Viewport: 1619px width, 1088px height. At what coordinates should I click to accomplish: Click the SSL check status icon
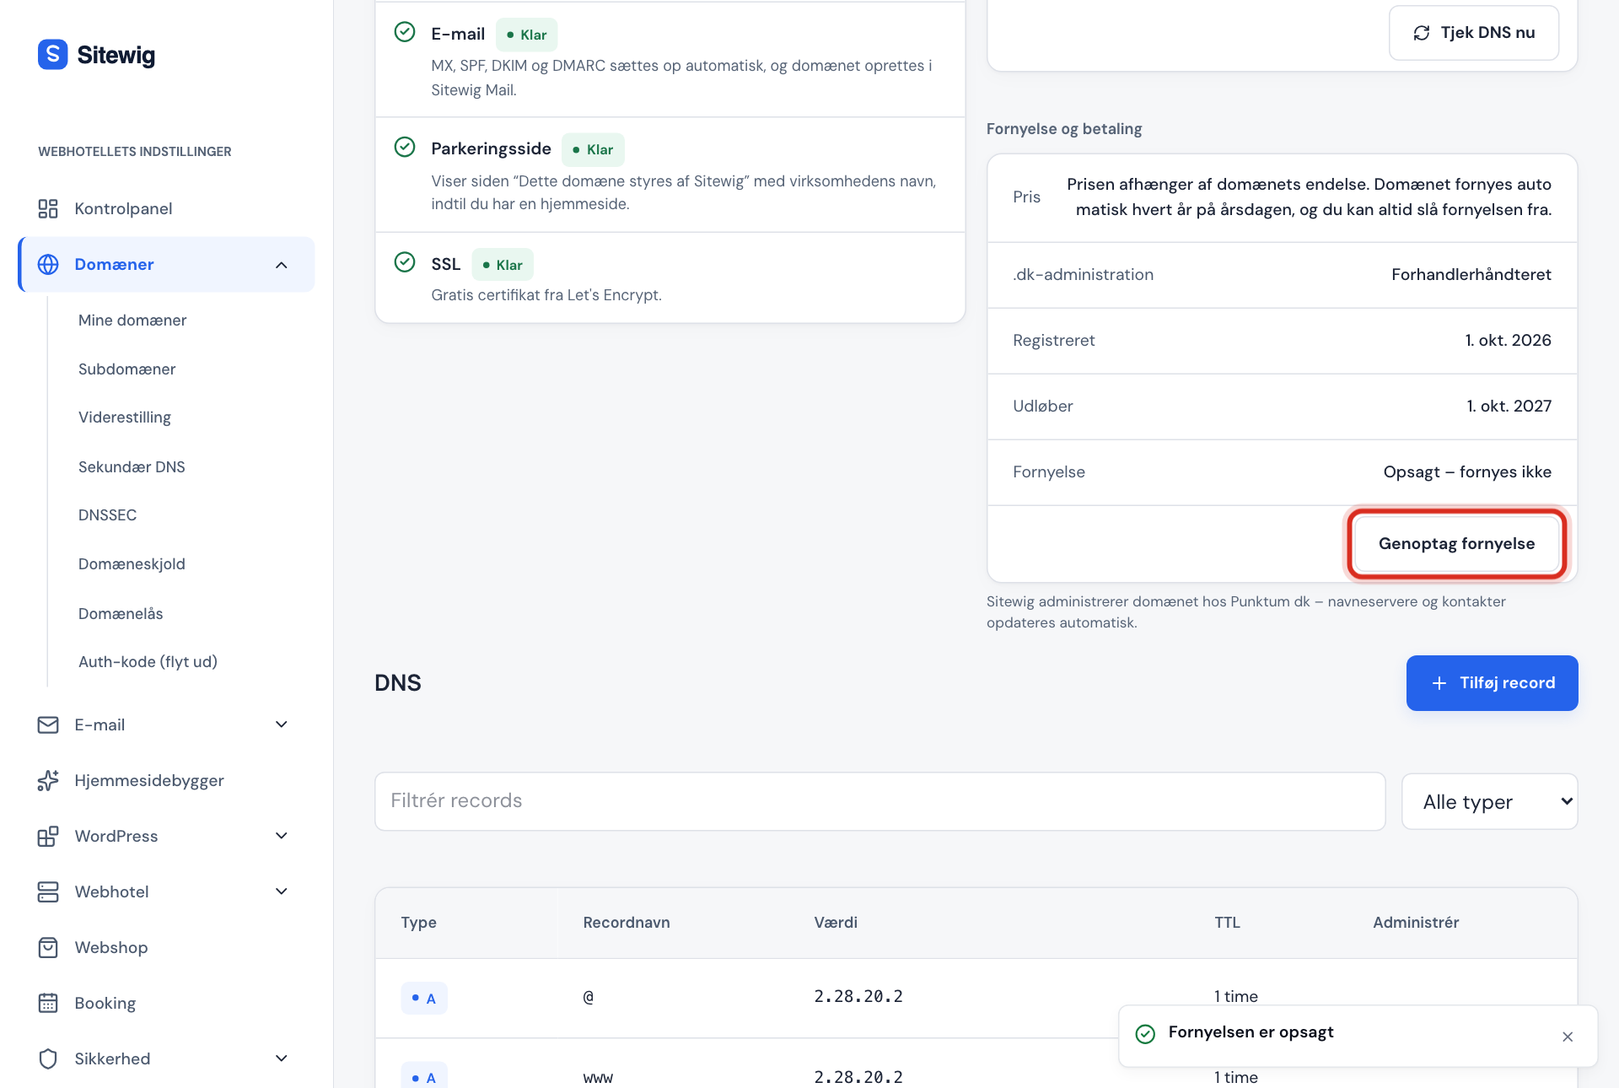coord(405,262)
